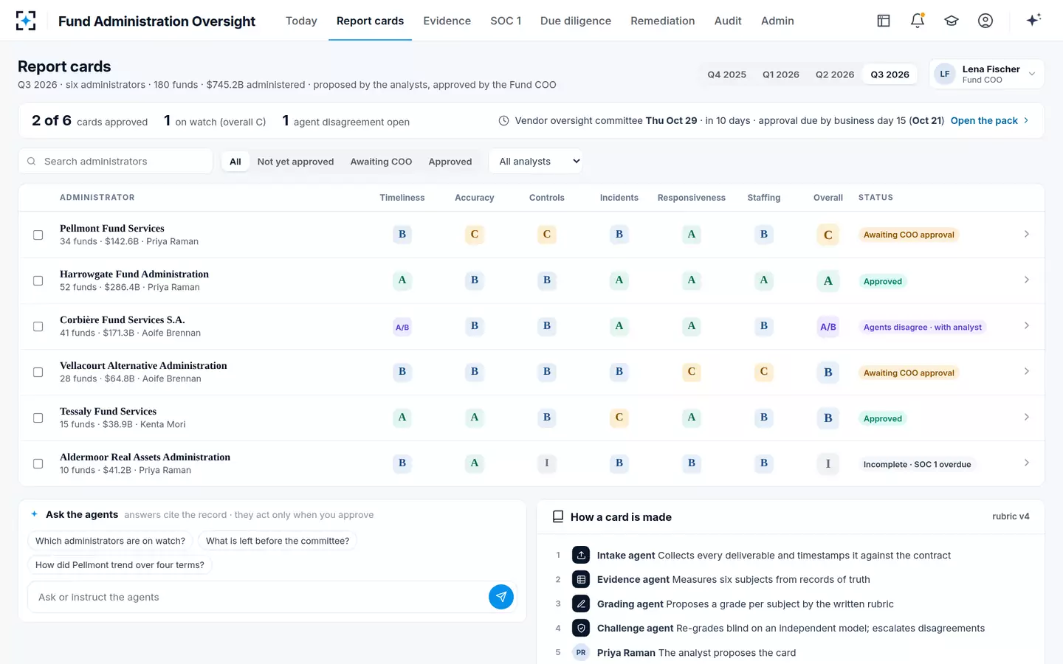Open the Corbière row chevron

coord(1026,325)
